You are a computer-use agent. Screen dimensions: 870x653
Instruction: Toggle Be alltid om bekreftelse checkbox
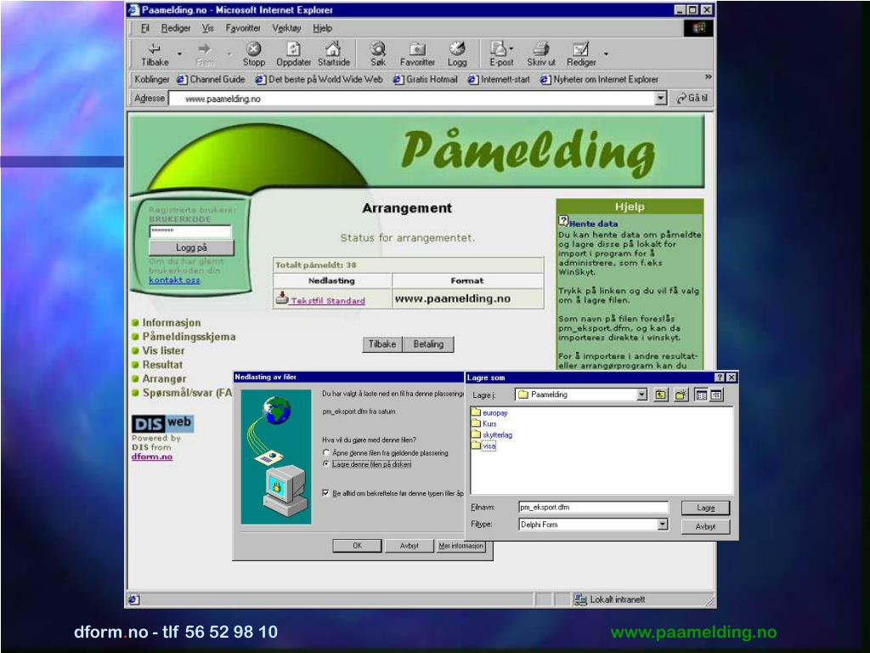tap(326, 493)
